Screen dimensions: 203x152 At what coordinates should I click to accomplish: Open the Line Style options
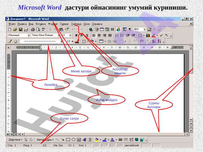pyautogui.click(x=120, y=140)
